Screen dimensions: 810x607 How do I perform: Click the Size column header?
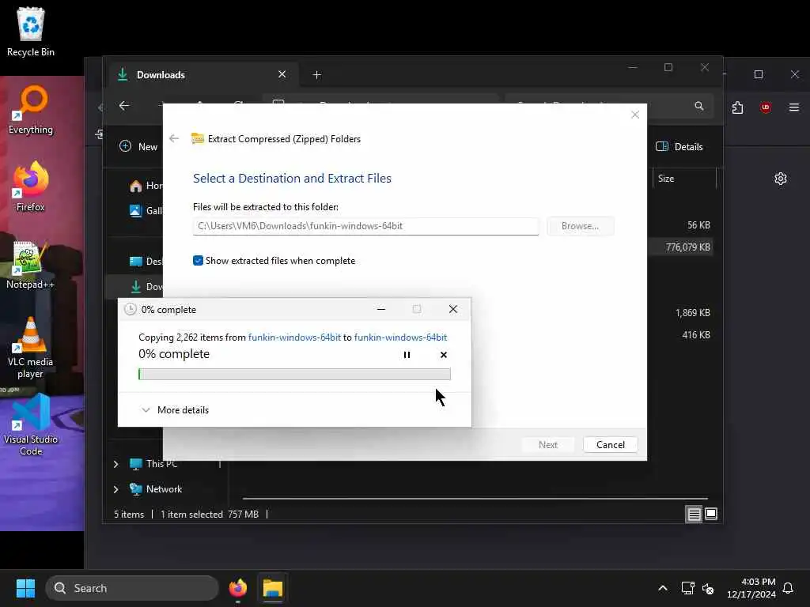(684, 179)
